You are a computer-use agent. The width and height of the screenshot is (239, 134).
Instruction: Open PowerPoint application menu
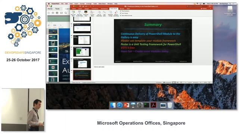point(55,4)
